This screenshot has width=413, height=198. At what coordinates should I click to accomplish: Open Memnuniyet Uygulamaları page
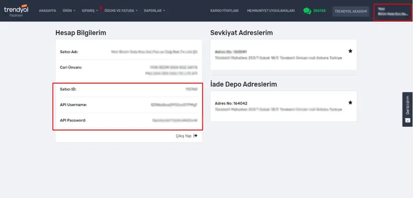click(x=271, y=11)
